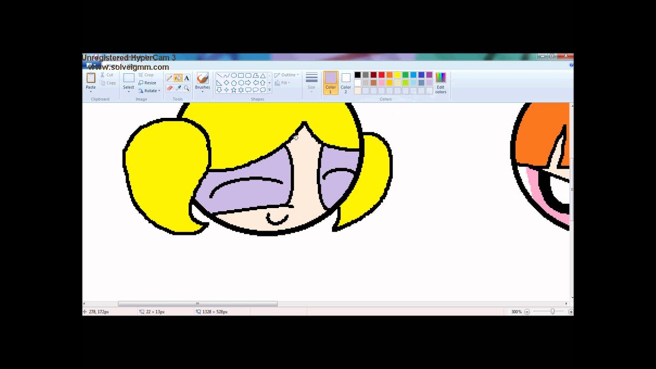
Task: Choose the Right triangle shape
Action: (219, 83)
